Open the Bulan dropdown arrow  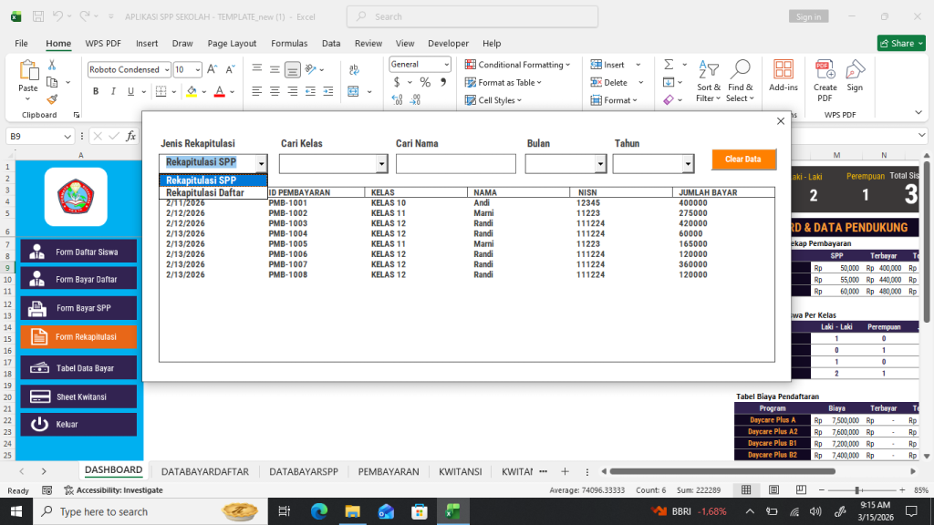pyautogui.click(x=600, y=164)
